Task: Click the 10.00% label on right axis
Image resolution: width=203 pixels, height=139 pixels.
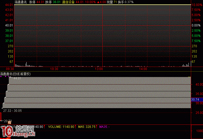Action: [197, 5]
